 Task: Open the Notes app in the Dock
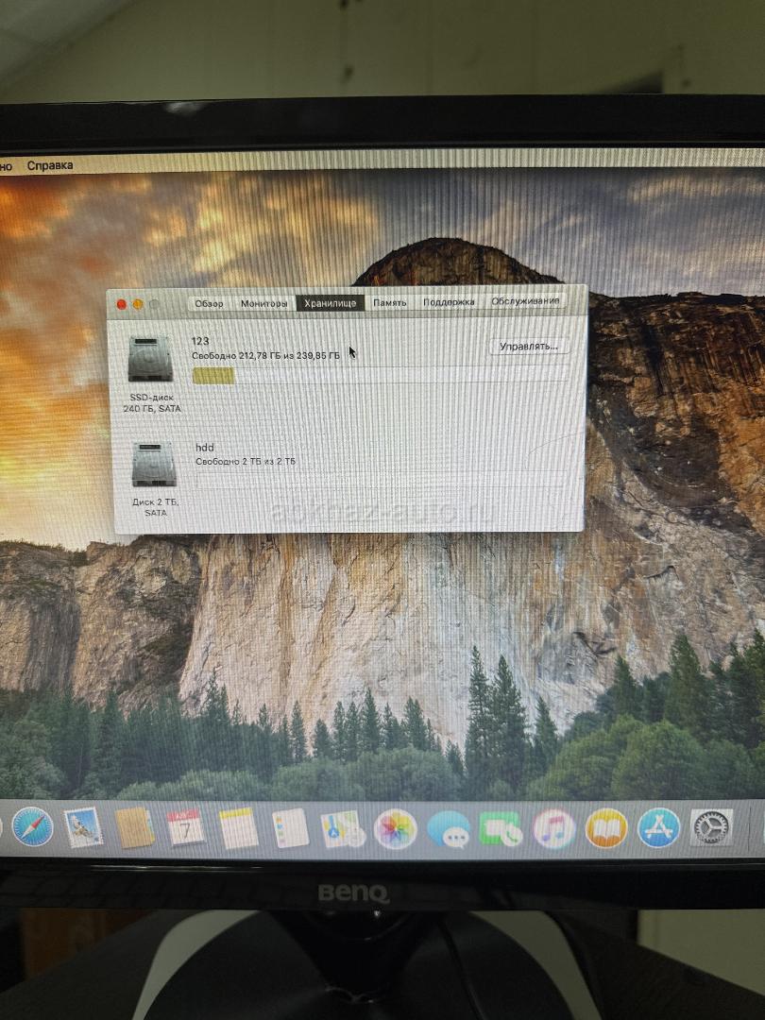coord(238,829)
